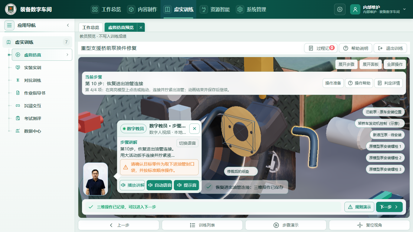Open 训练列表 list button
The height and width of the screenshot is (232, 413).
(x=202, y=225)
